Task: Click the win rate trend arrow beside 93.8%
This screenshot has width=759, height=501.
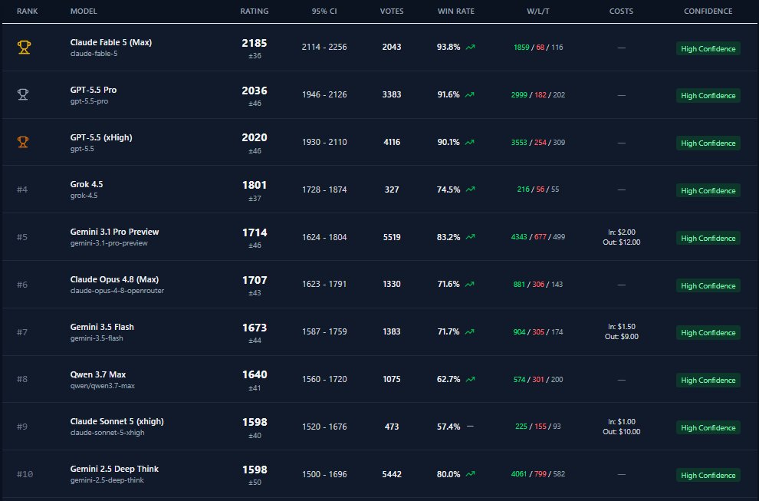Action: (x=470, y=47)
